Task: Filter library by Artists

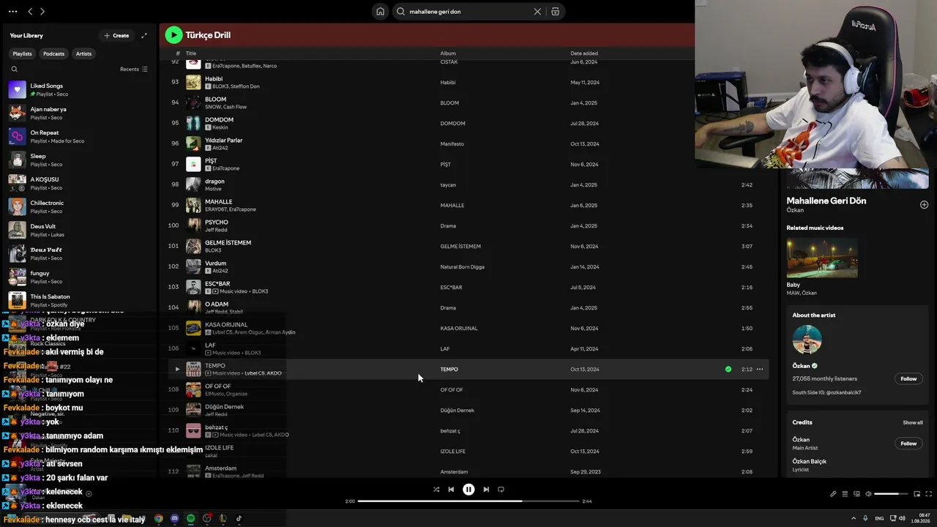Action: coord(83,53)
